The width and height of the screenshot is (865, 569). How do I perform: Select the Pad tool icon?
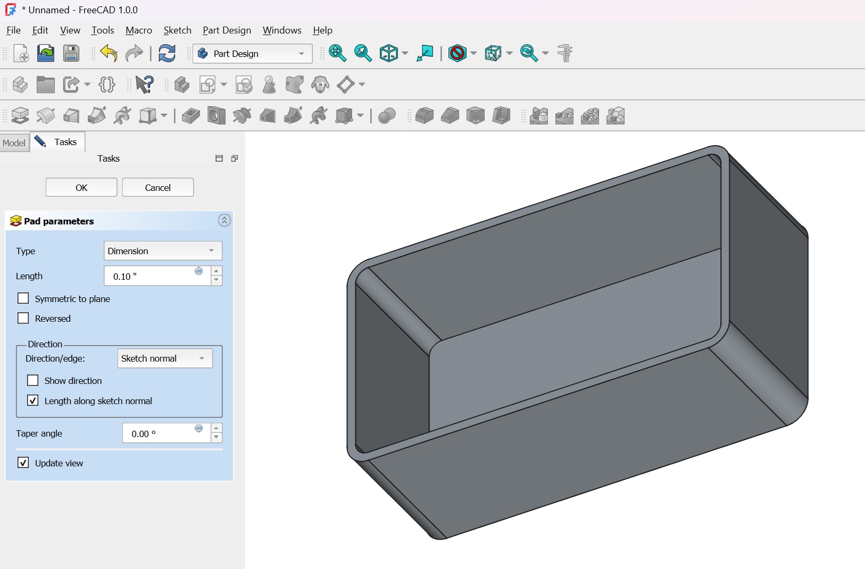point(20,115)
